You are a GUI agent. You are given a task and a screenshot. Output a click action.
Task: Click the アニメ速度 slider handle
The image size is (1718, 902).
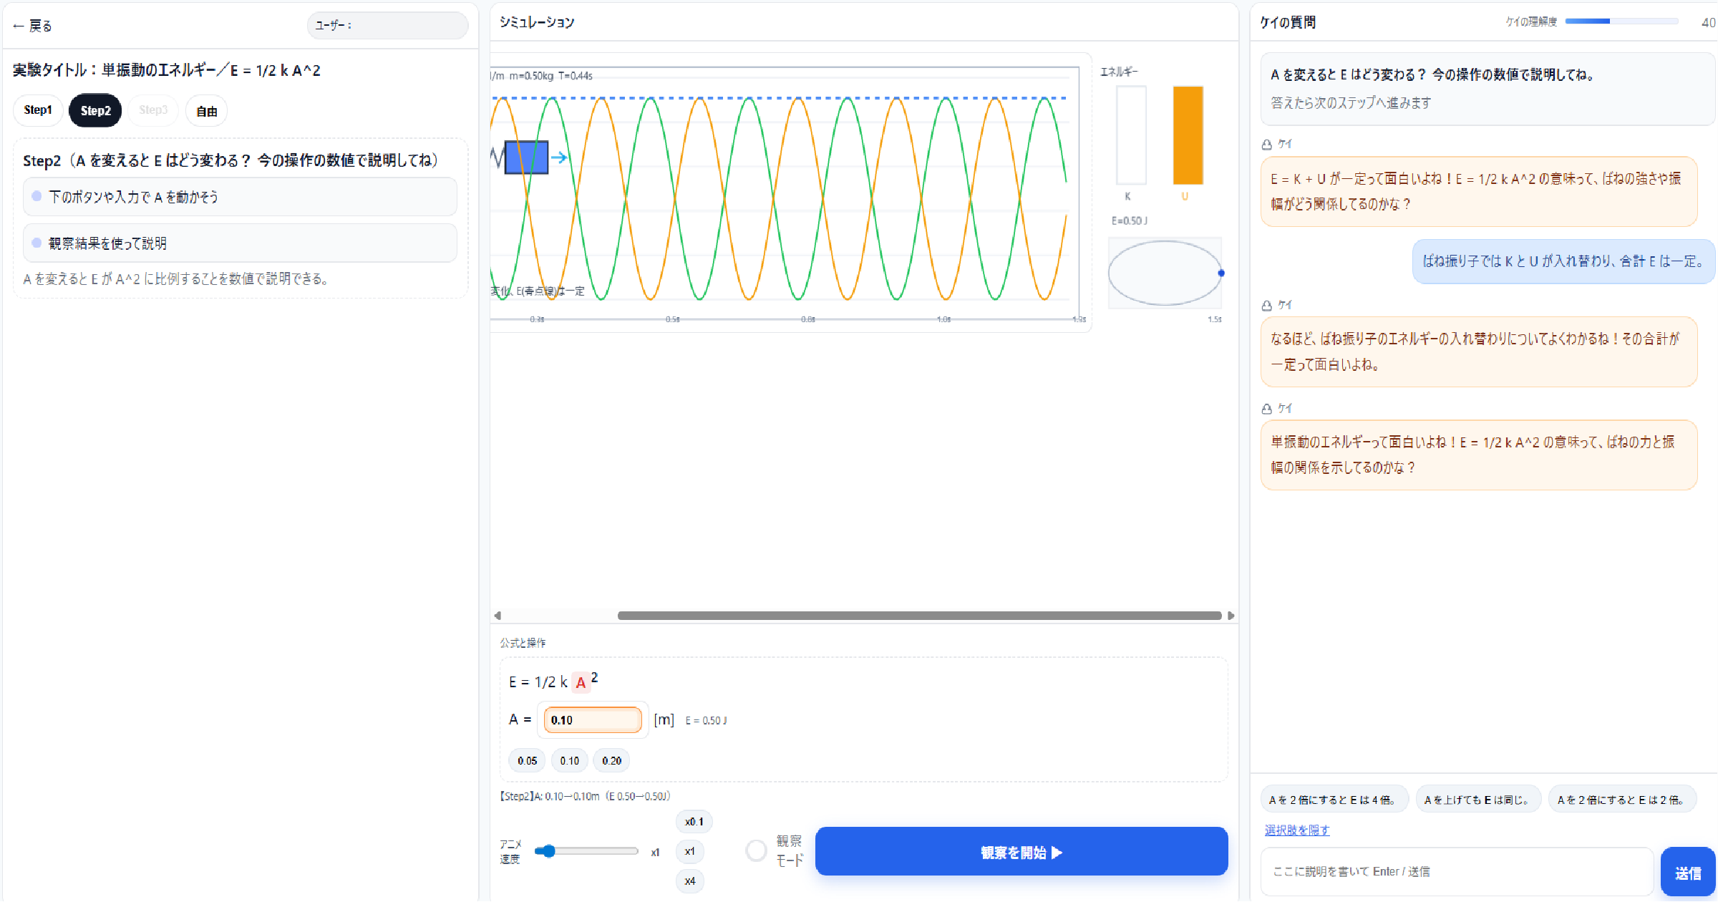548,851
